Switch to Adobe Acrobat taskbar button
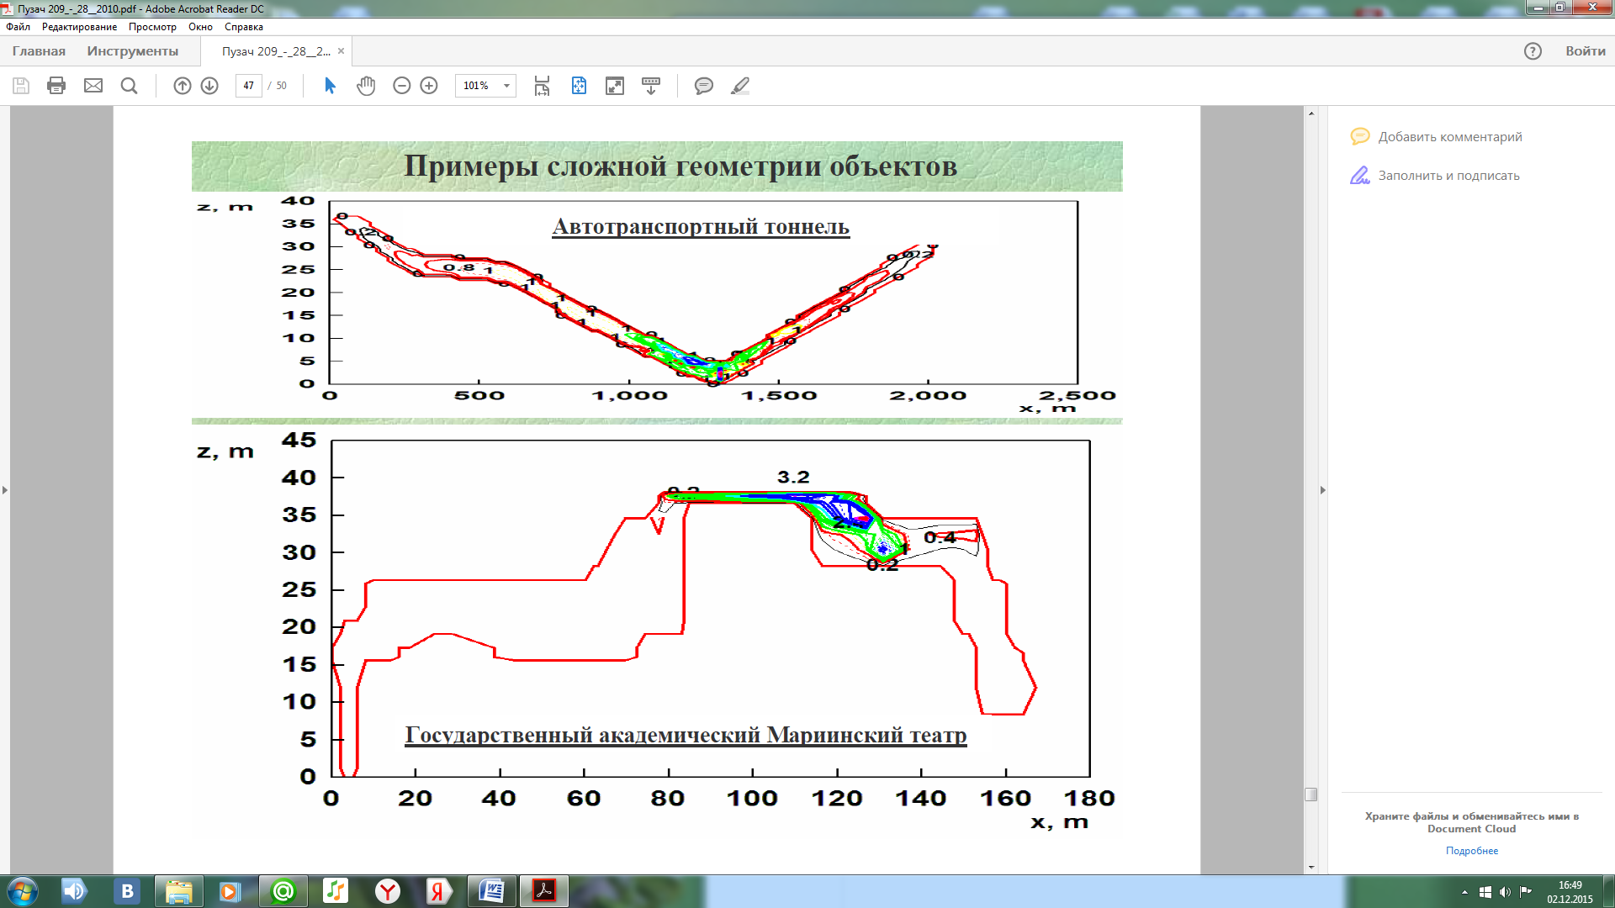 click(544, 891)
